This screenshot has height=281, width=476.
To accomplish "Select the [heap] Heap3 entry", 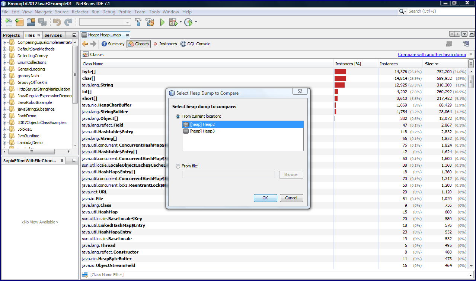I will coord(243,131).
